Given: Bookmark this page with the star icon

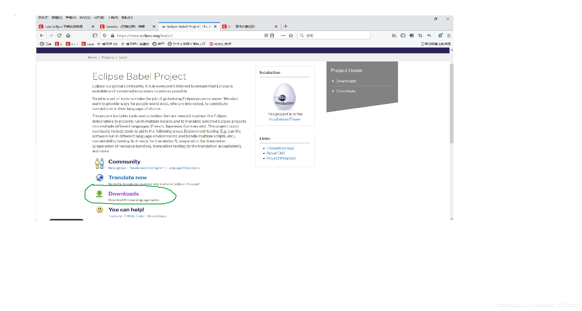Looking at the screenshot, I should (x=291, y=35).
